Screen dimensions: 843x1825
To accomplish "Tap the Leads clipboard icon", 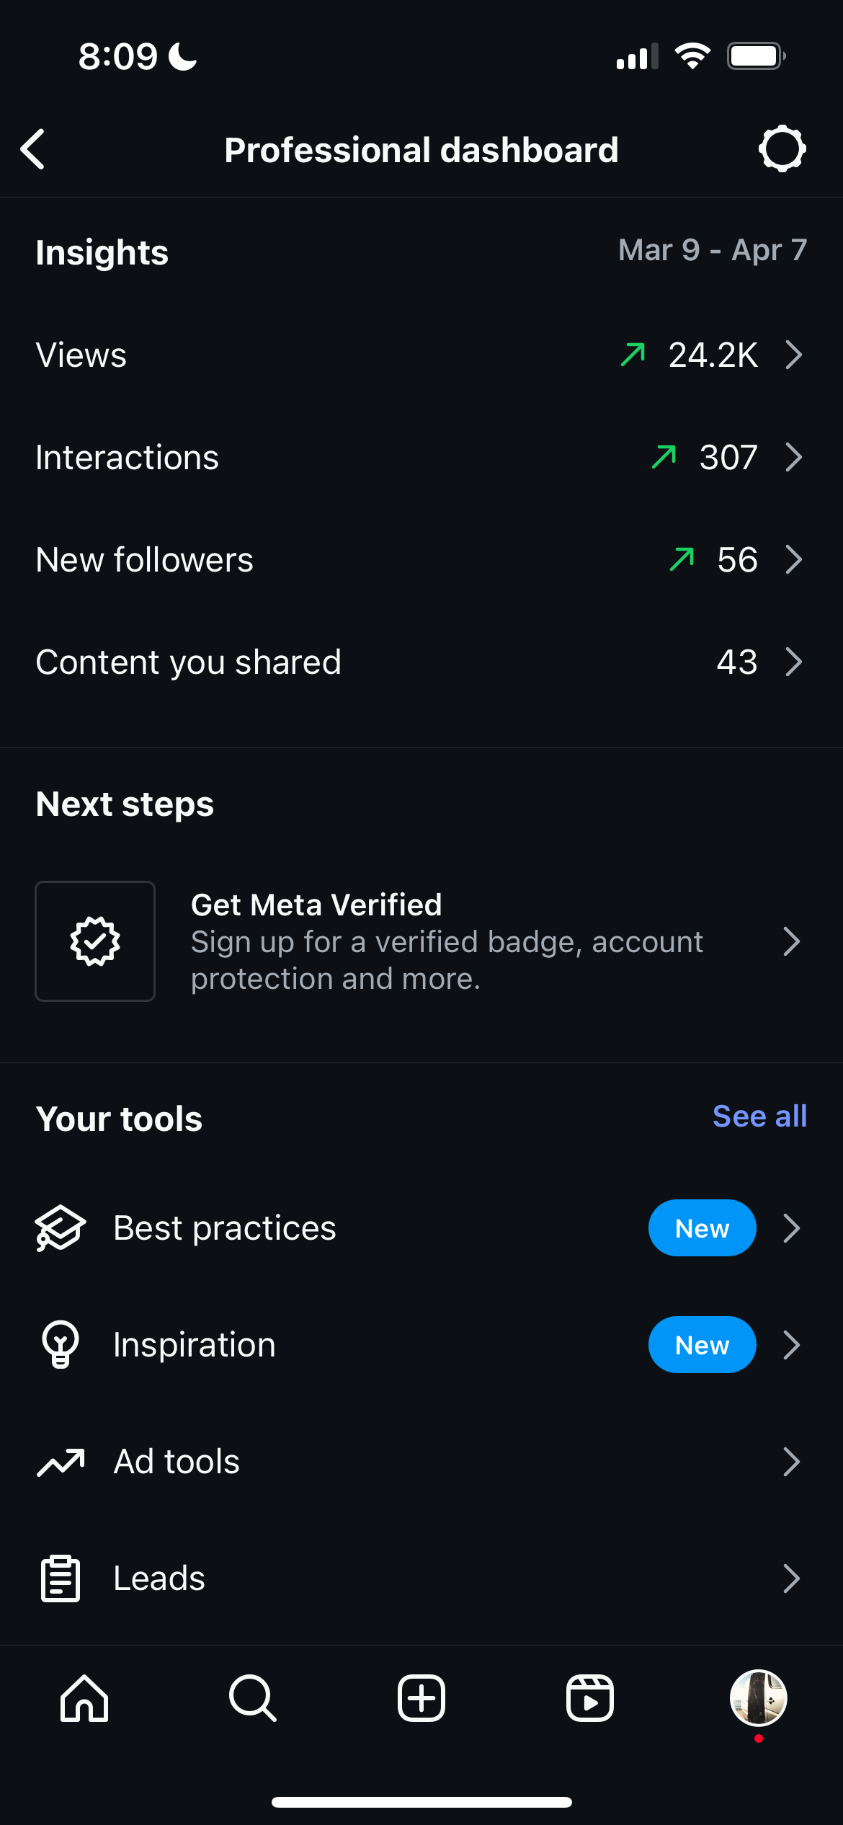I will pyautogui.click(x=61, y=1578).
